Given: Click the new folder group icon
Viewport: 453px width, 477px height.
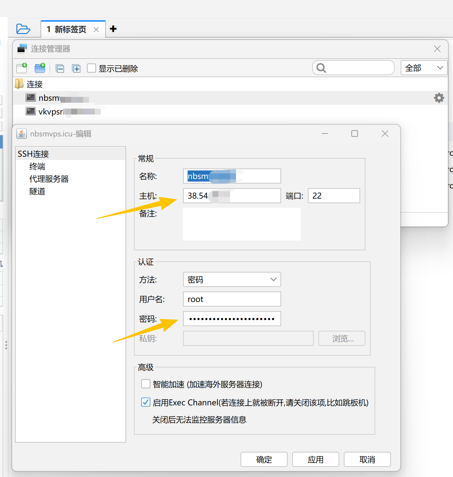Looking at the screenshot, I should (x=40, y=68).
